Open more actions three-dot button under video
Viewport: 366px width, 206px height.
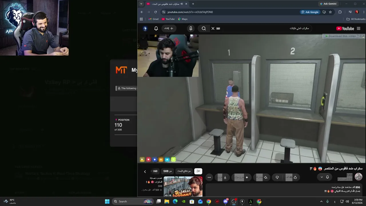[209, 177]
